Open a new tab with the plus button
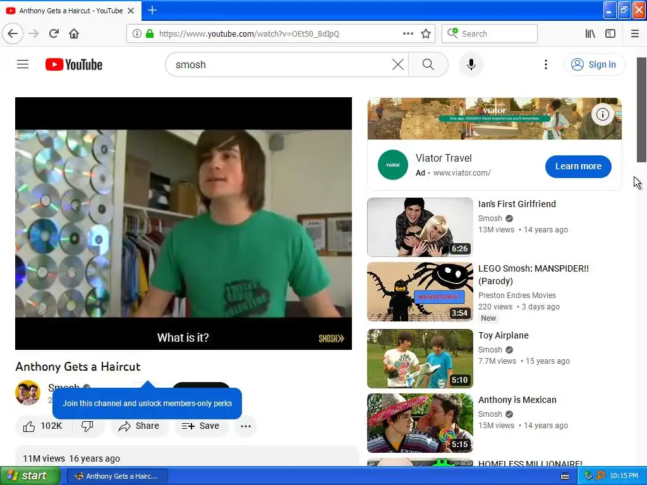Viewport: 647px width, 485px height. [152, 10]
